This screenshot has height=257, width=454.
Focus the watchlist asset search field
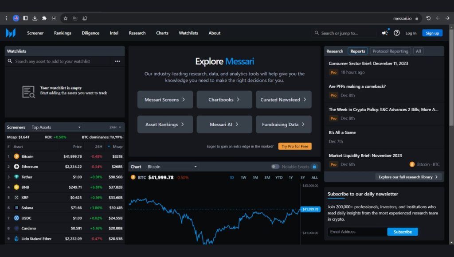pyautogui.click(x=58, y=61)
